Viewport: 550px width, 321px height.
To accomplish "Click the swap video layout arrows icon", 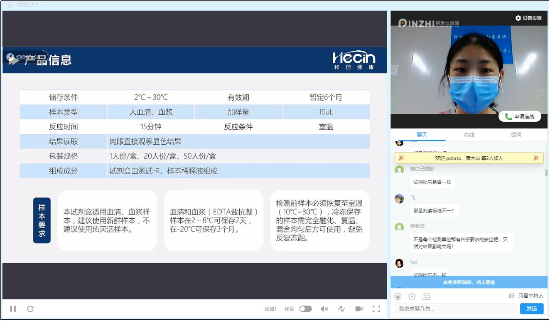I will (x=341, y=309).
